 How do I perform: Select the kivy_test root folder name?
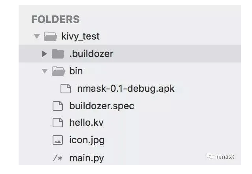coord(80,37)
